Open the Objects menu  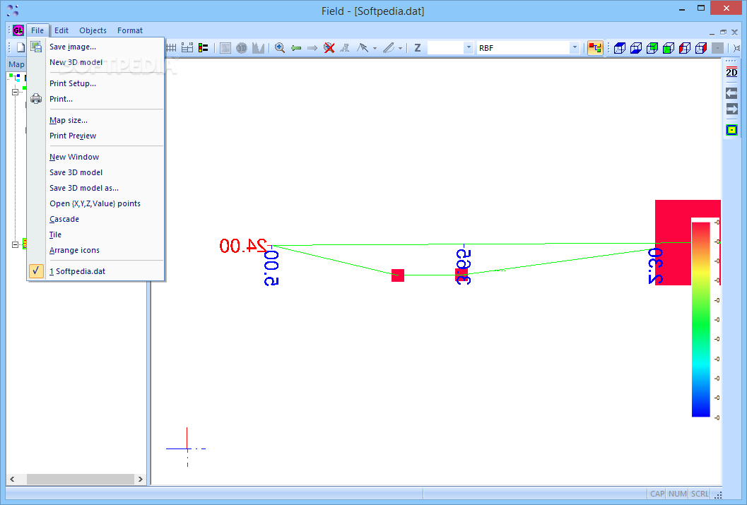(x=93, y=30)
